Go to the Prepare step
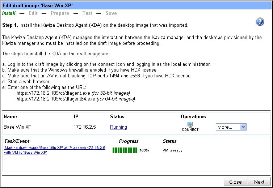Viewport: 273px width, 188px height. click(x=60, y=13)
